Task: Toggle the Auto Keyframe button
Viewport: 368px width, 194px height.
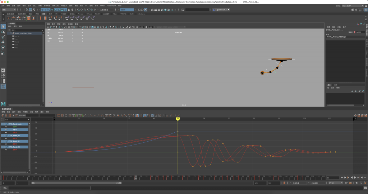Action: click(x=361, y=183)
